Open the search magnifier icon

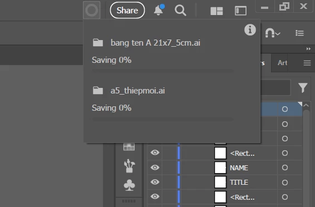coord(180,11)
